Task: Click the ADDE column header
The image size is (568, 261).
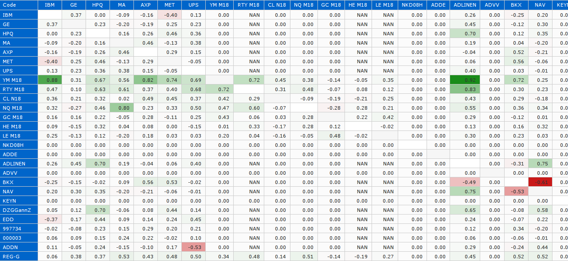Action: (439, 5)
